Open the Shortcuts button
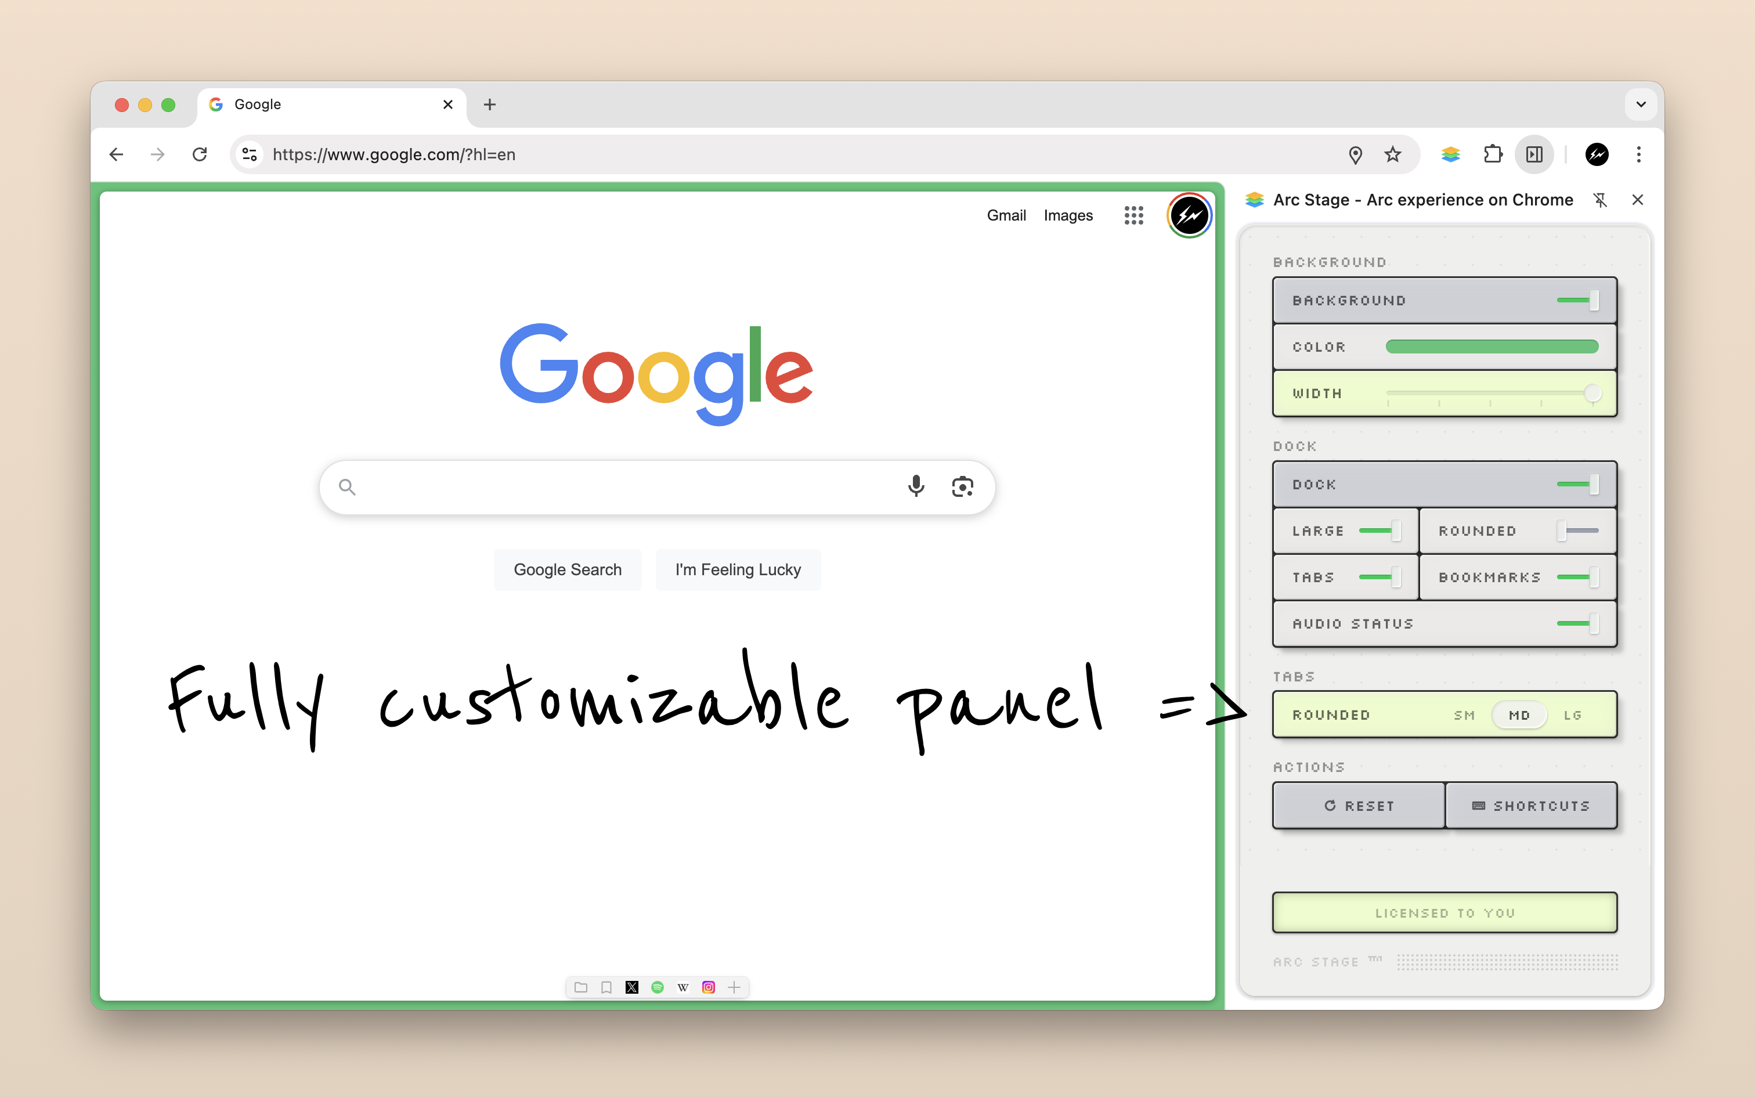 tap(1531, 806)
